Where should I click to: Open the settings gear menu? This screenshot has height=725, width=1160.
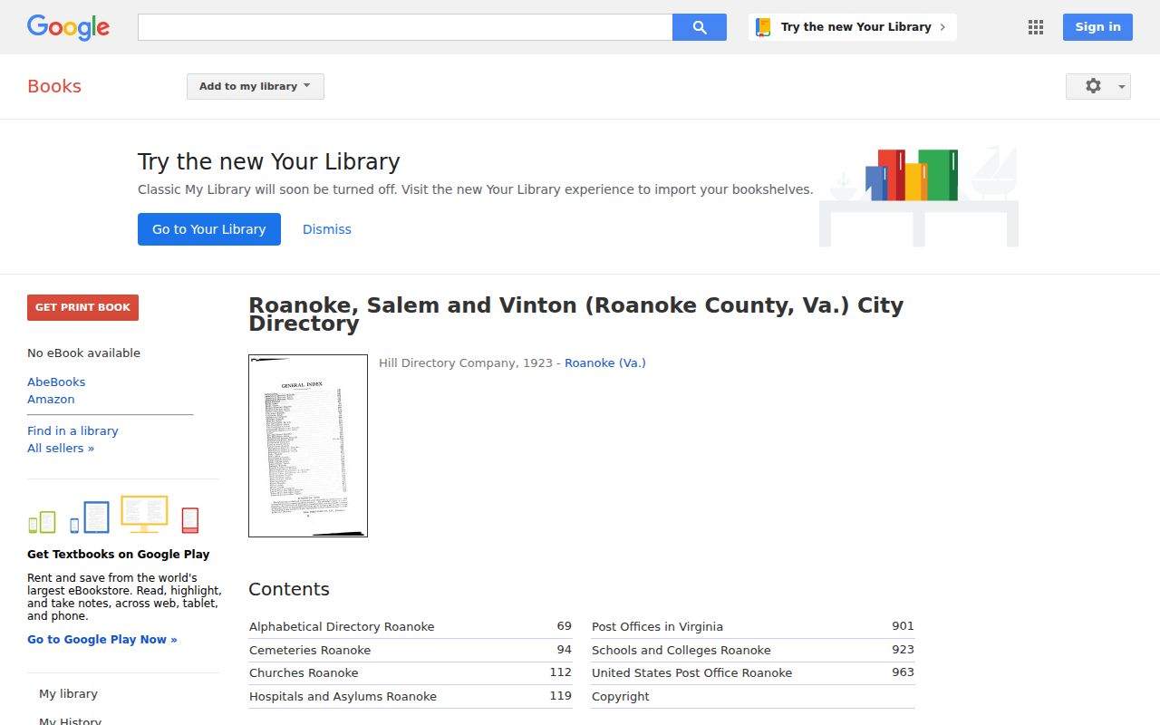pyautogui.click(x=1098, y=86)
